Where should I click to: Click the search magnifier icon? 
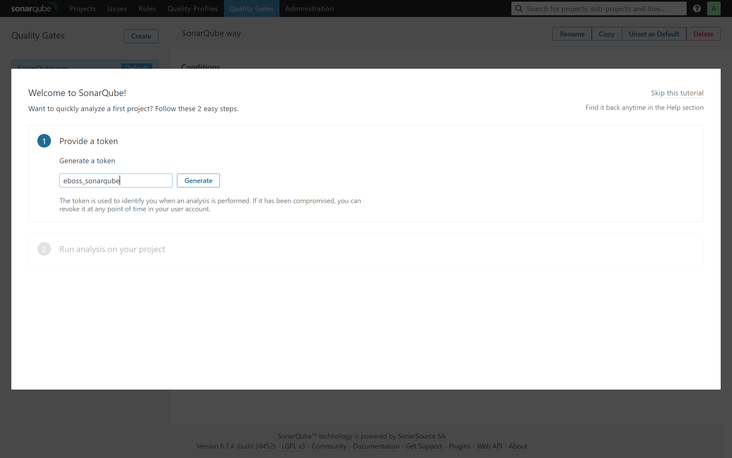click(519, 8)
